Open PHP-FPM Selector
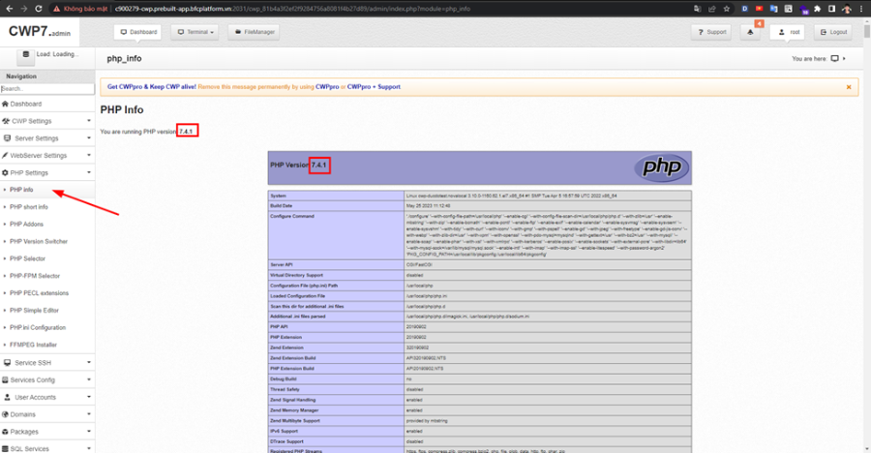Screen dimensions: 871x453 click(35, 276)
